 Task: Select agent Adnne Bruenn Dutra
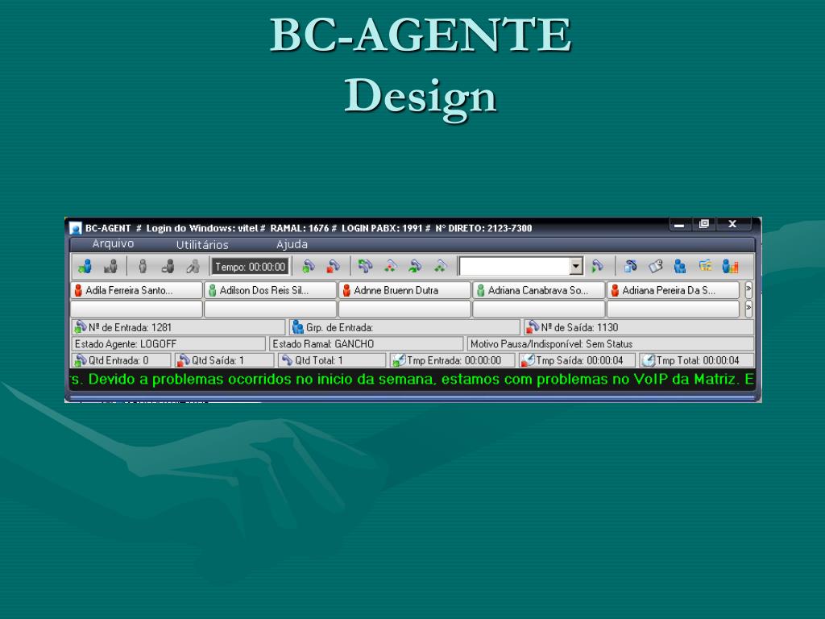[404, 290]
